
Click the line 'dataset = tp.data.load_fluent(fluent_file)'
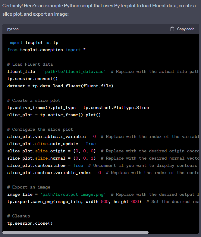click(x=60, y=86)
